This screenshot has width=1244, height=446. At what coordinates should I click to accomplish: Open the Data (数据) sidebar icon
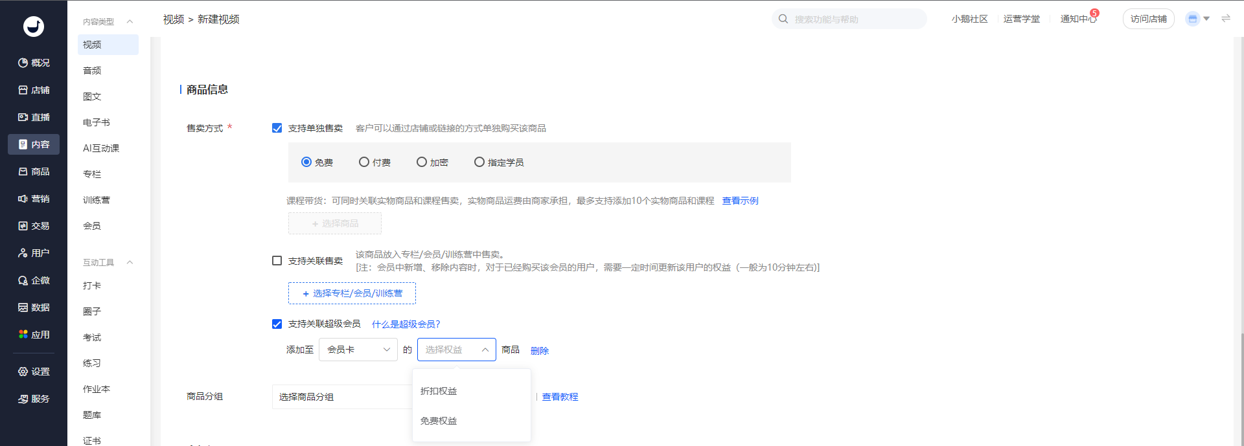tap(23, 307)
